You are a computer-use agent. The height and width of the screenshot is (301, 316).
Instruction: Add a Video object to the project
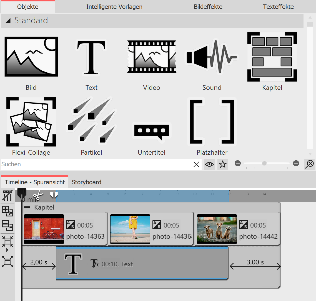coord(151,57)
